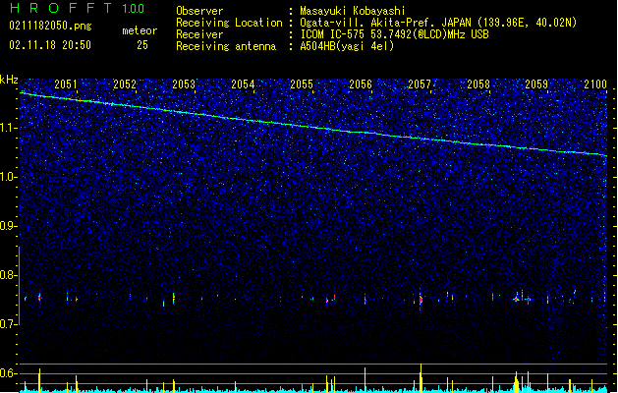The height and width of the screenshot is (393, 618).
Task: Click the 2059 time marker
Action: (x=536, y=84)
